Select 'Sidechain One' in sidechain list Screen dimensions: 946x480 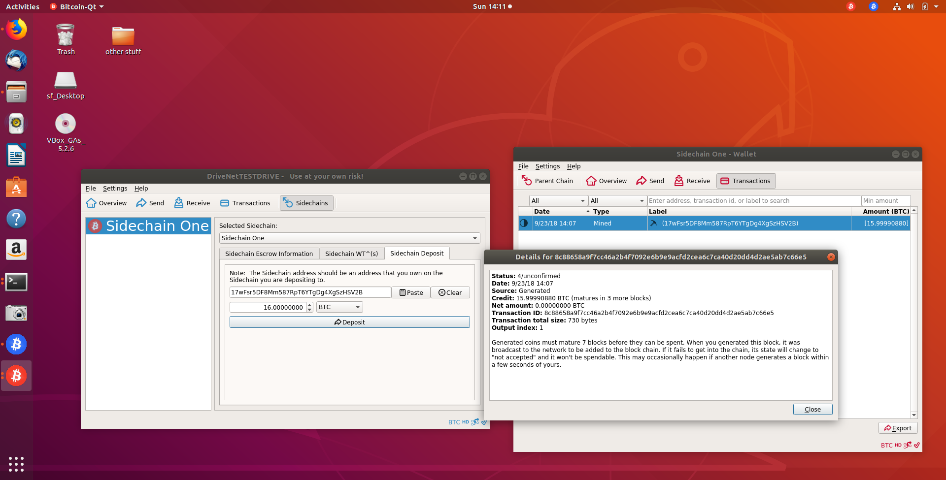tap(148, 226)
